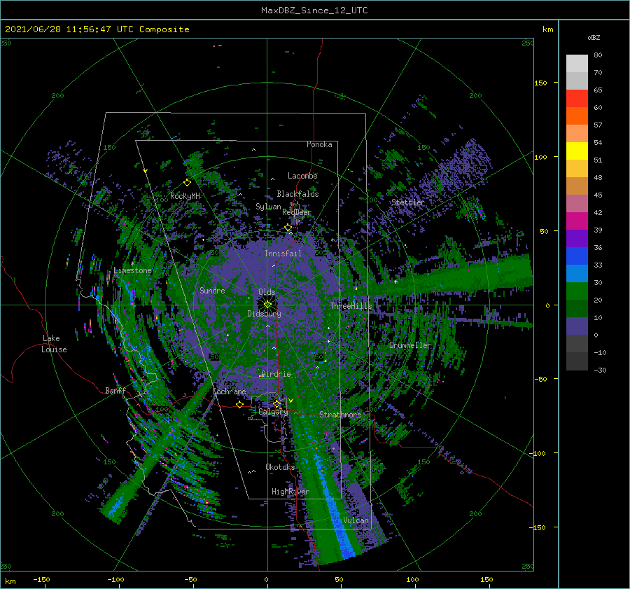
Task: Click the asterisk marker above Limestone
Action: tap(132, 264)
